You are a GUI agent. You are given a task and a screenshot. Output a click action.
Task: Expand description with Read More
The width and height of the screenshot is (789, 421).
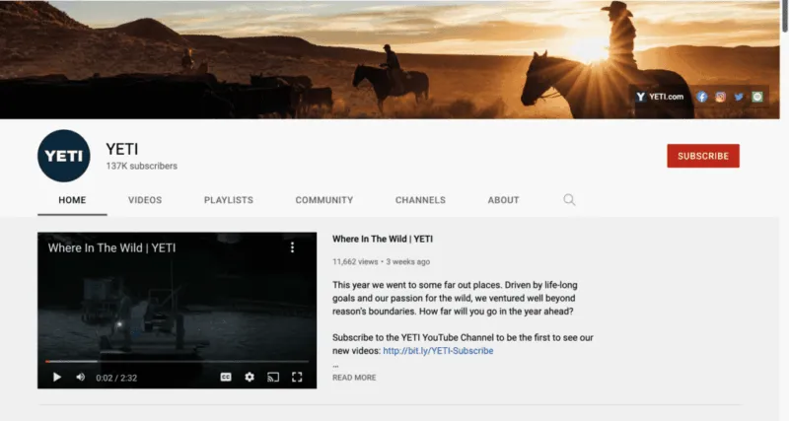coord(354,378)
